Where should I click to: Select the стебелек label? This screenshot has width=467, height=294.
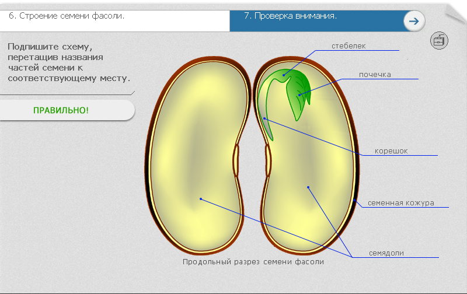348,46
